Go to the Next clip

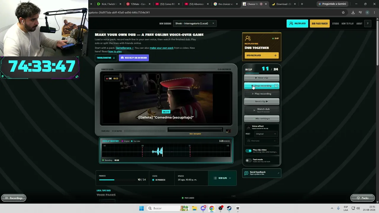click(x=261, y=101)
